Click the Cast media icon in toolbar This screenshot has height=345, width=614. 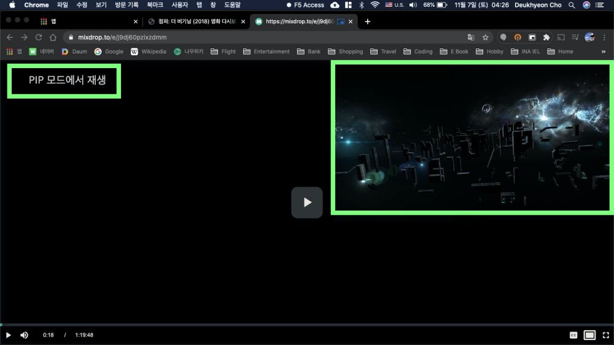coord(561,37)
